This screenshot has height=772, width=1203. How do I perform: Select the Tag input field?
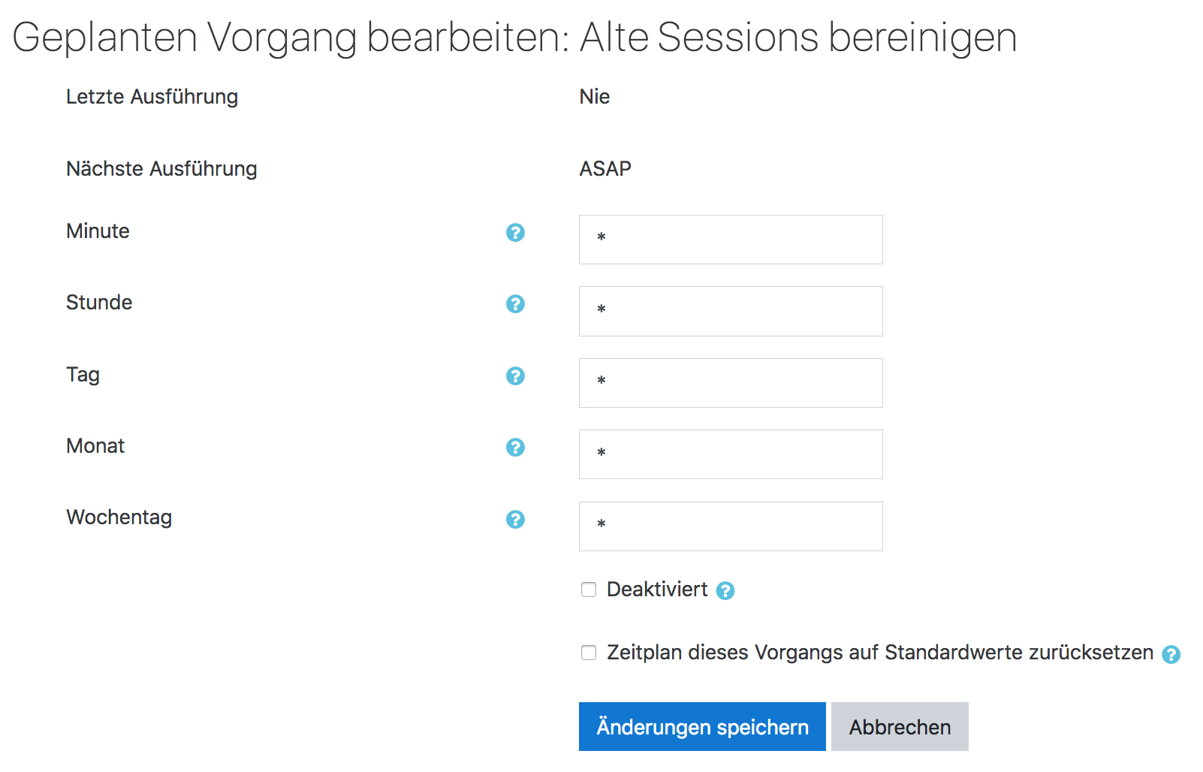point(731,383)
